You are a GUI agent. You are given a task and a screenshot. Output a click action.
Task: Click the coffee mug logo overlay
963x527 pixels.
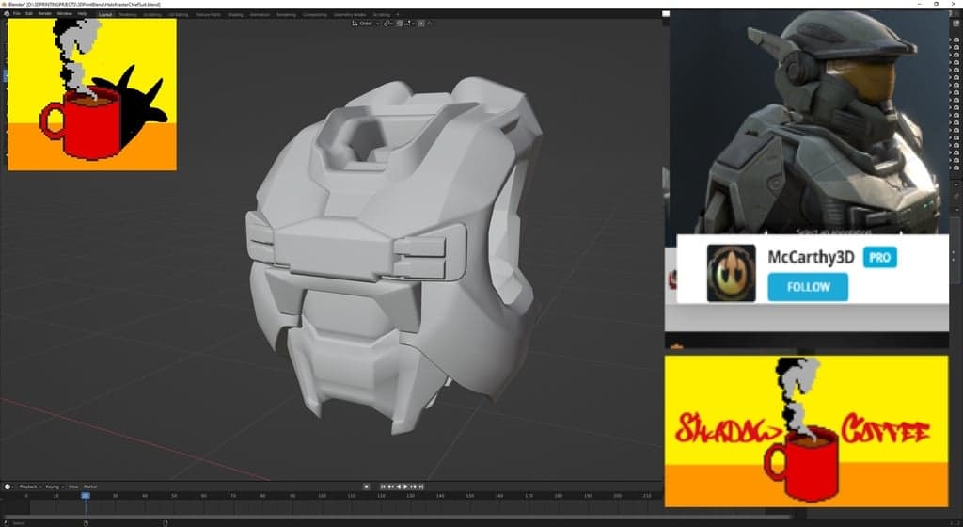(92, 94)
